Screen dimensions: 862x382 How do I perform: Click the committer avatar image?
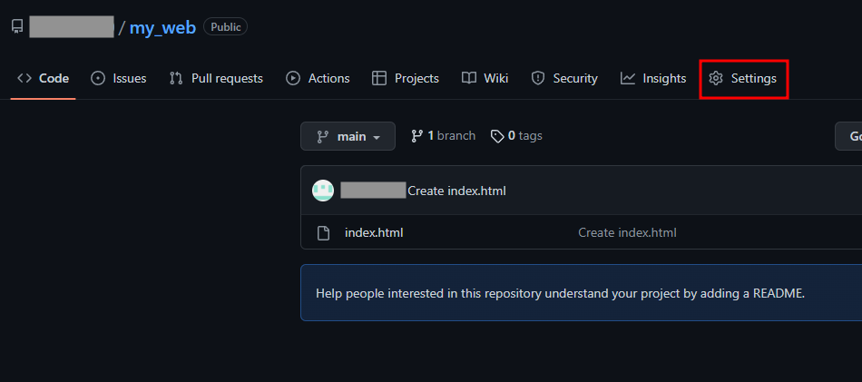(323, 191)
